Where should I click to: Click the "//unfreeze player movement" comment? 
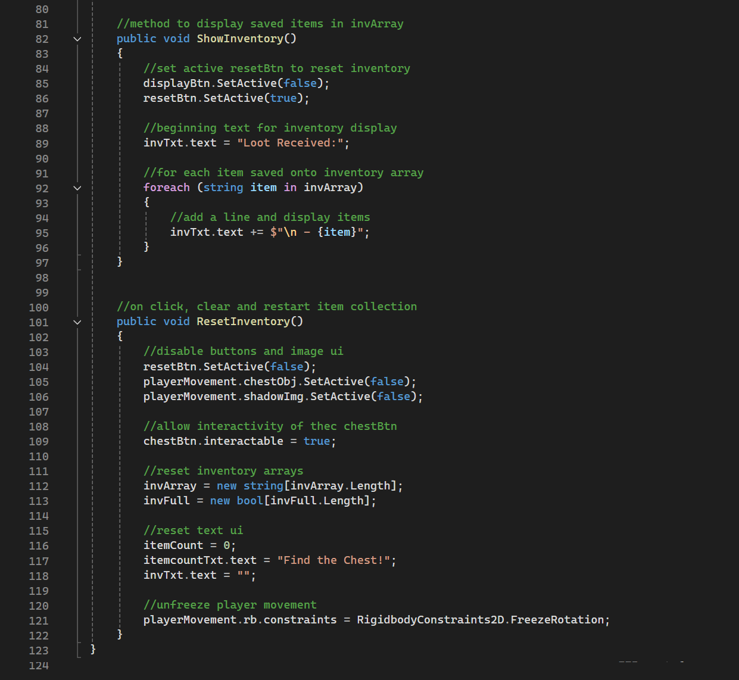point(230,605)
